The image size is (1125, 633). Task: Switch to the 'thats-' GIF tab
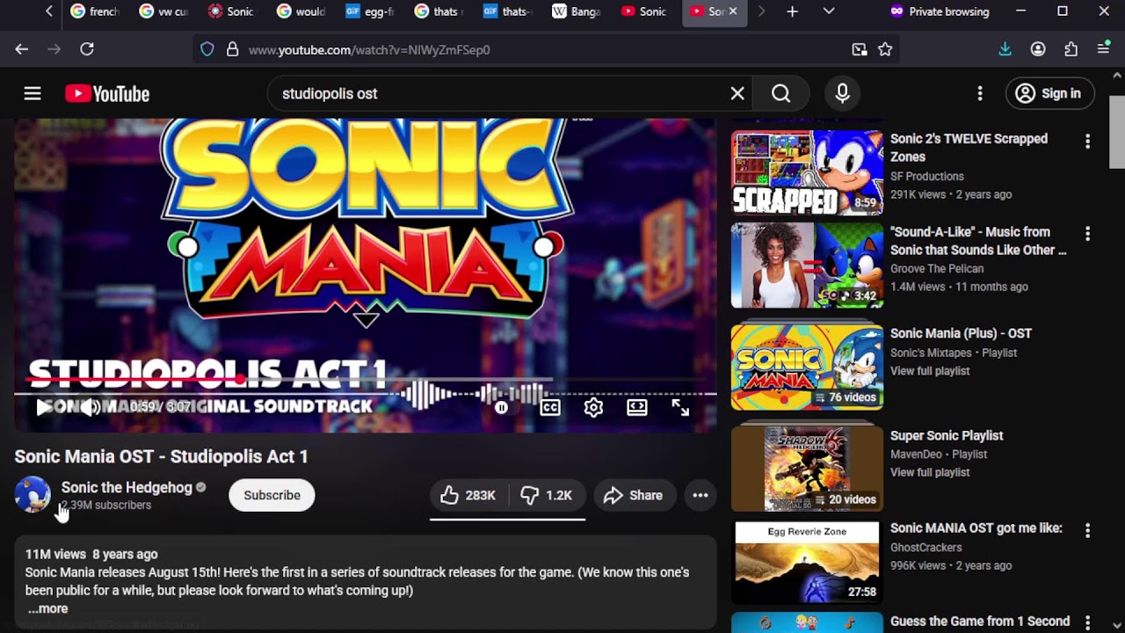tap(507, 11)
